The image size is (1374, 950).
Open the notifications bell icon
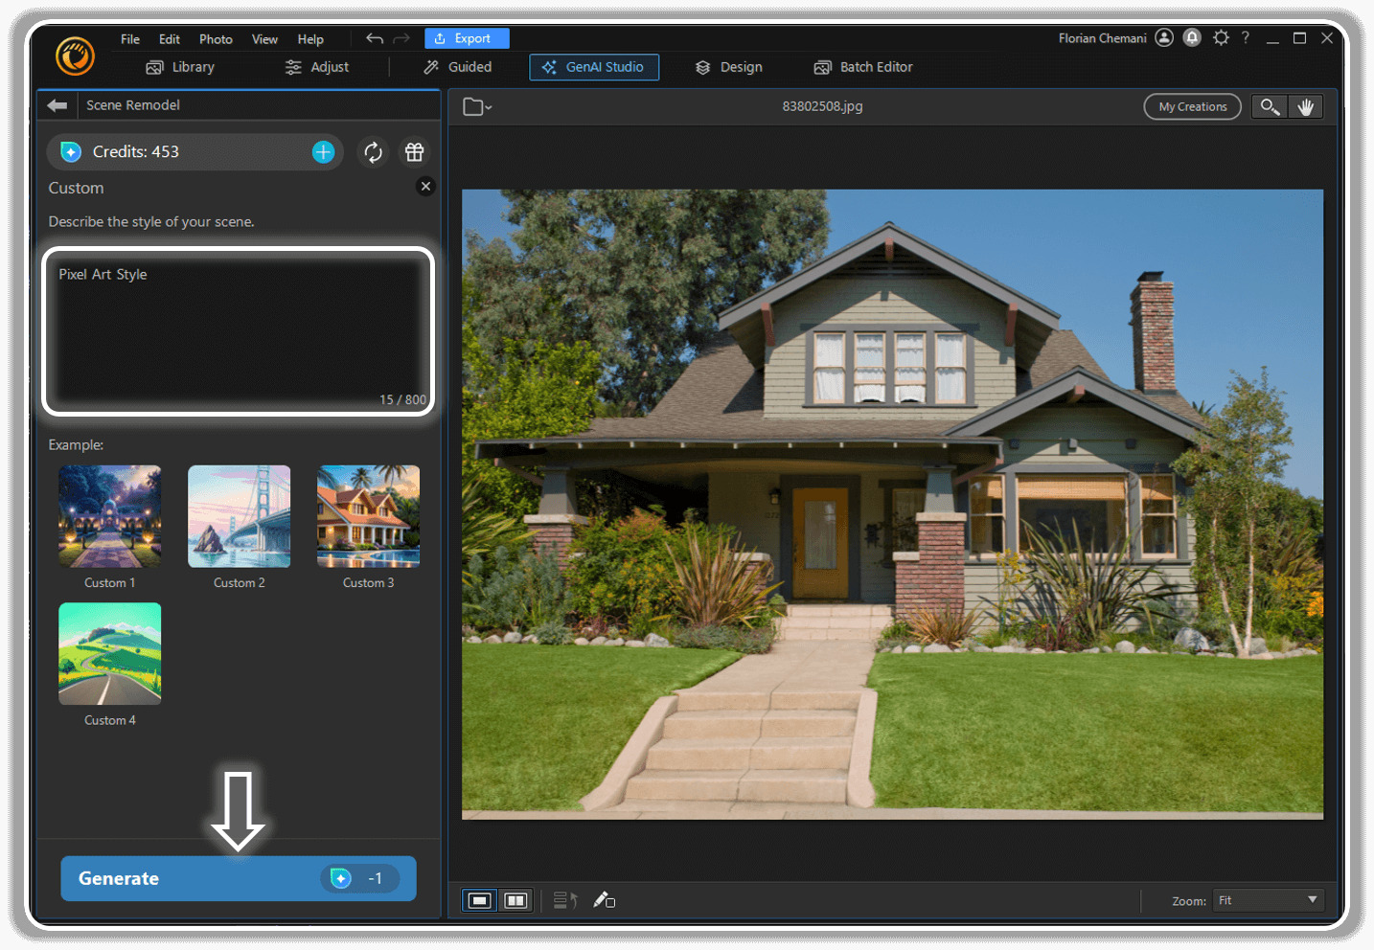click(1192, 38)
